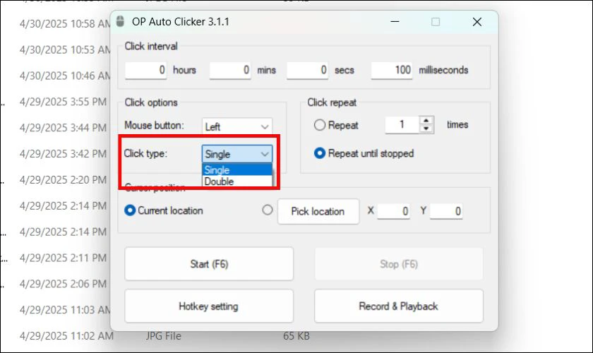Image resolution: width=593 pixels, height=353 pixels.
Task: Click the OP Auto Clicker mouse icon
Action: coord(120,22)
